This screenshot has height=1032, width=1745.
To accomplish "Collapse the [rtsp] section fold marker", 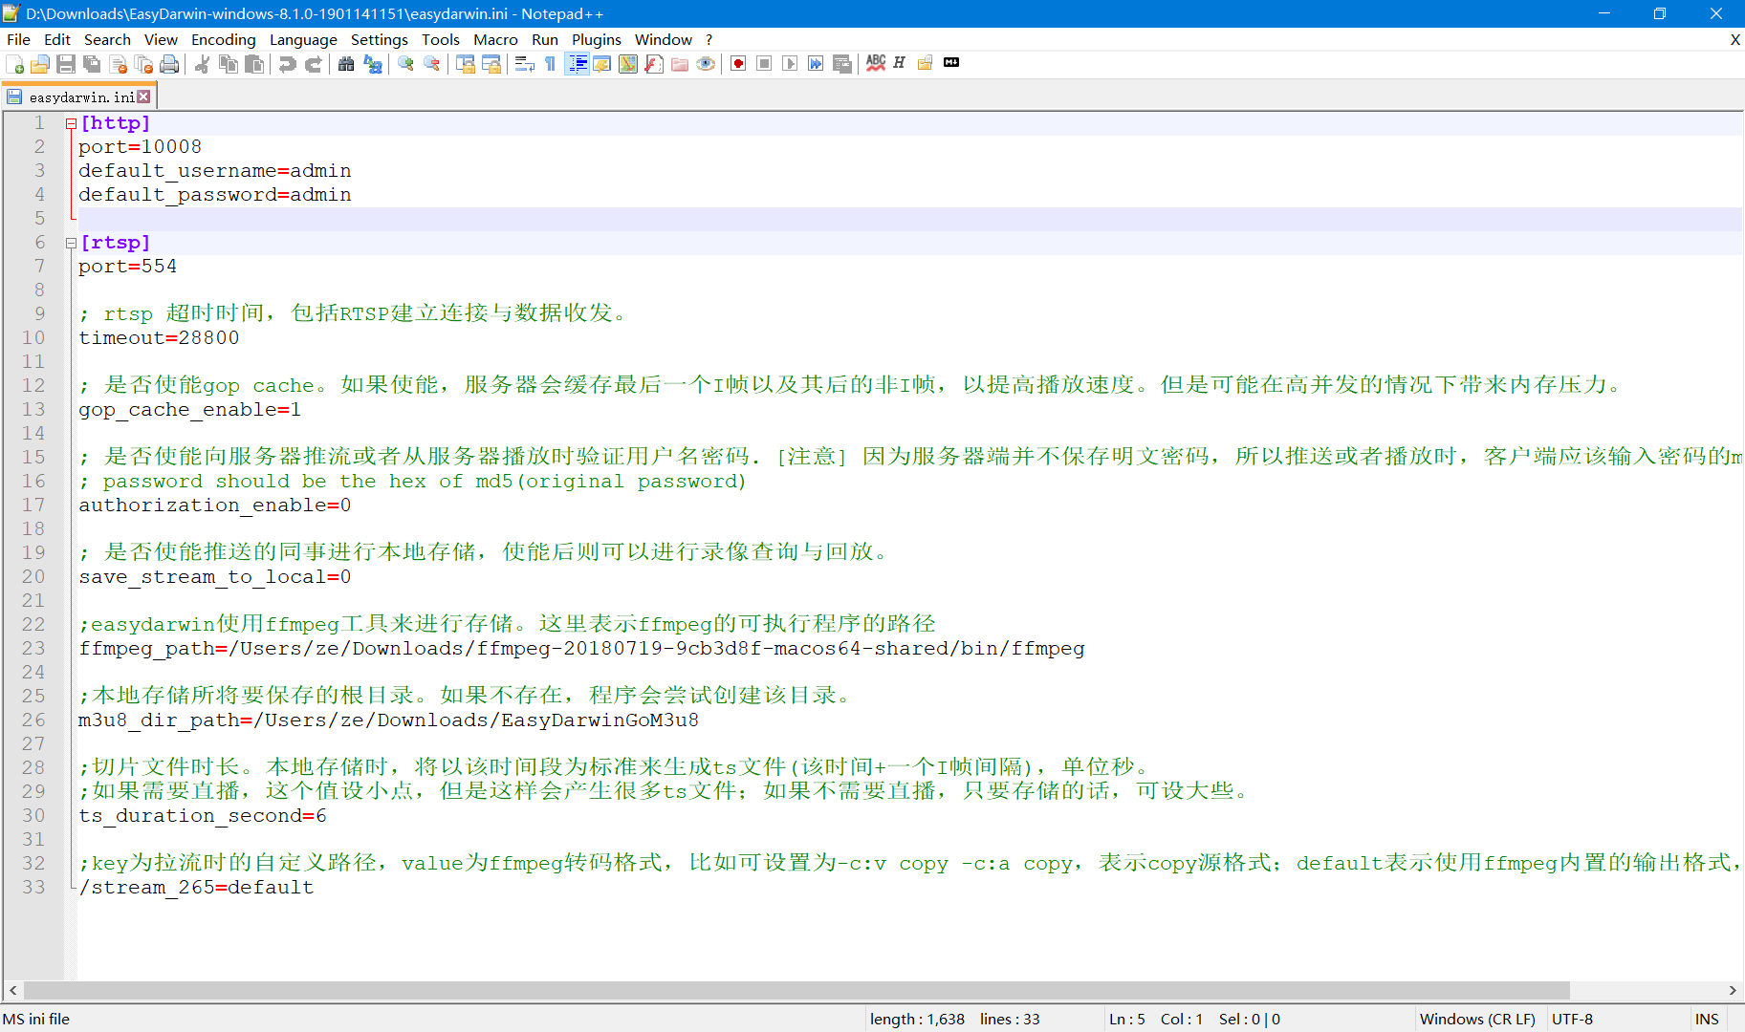I will click(x=72, y=243).
